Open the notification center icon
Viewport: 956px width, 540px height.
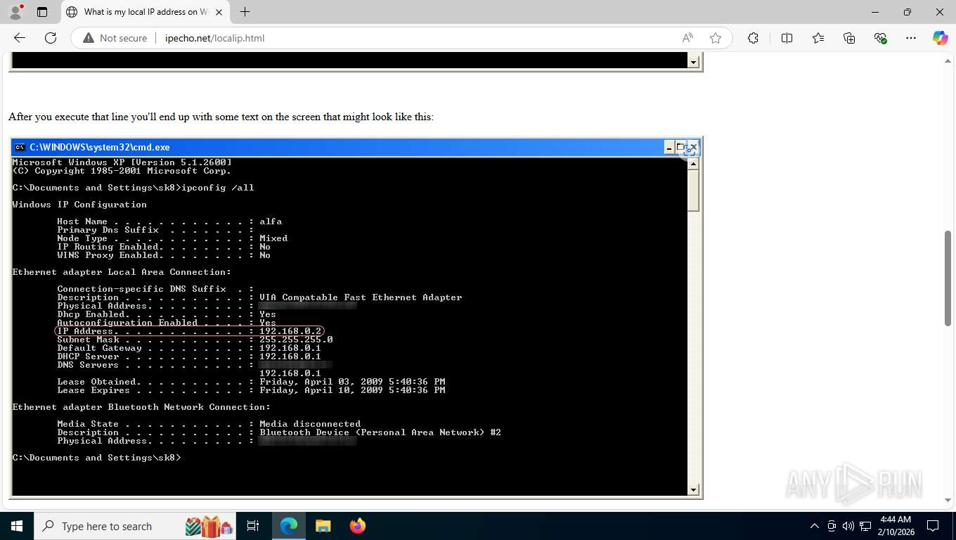tap(933, 526)
